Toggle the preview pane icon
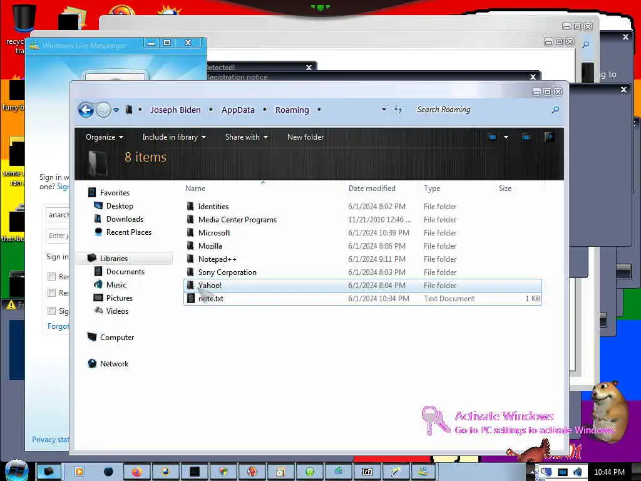Screen dimensions: 641x481 (x=526, y=137)
